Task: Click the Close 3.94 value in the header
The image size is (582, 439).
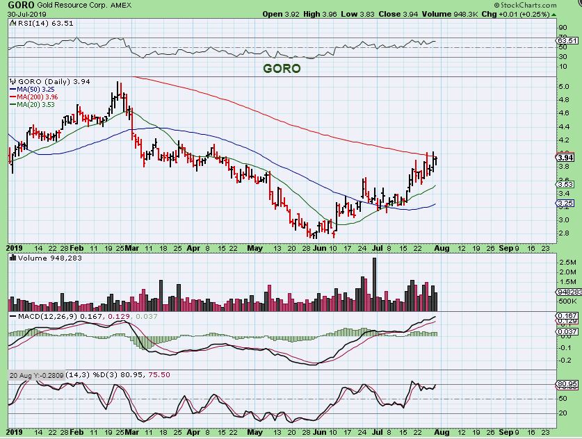Action: 398,14
